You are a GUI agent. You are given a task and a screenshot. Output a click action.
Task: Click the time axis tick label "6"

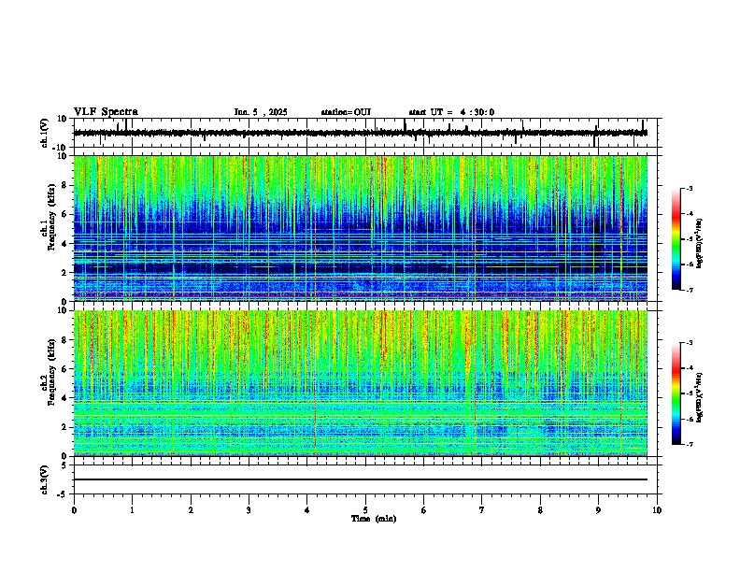click(x=424, y=510)
